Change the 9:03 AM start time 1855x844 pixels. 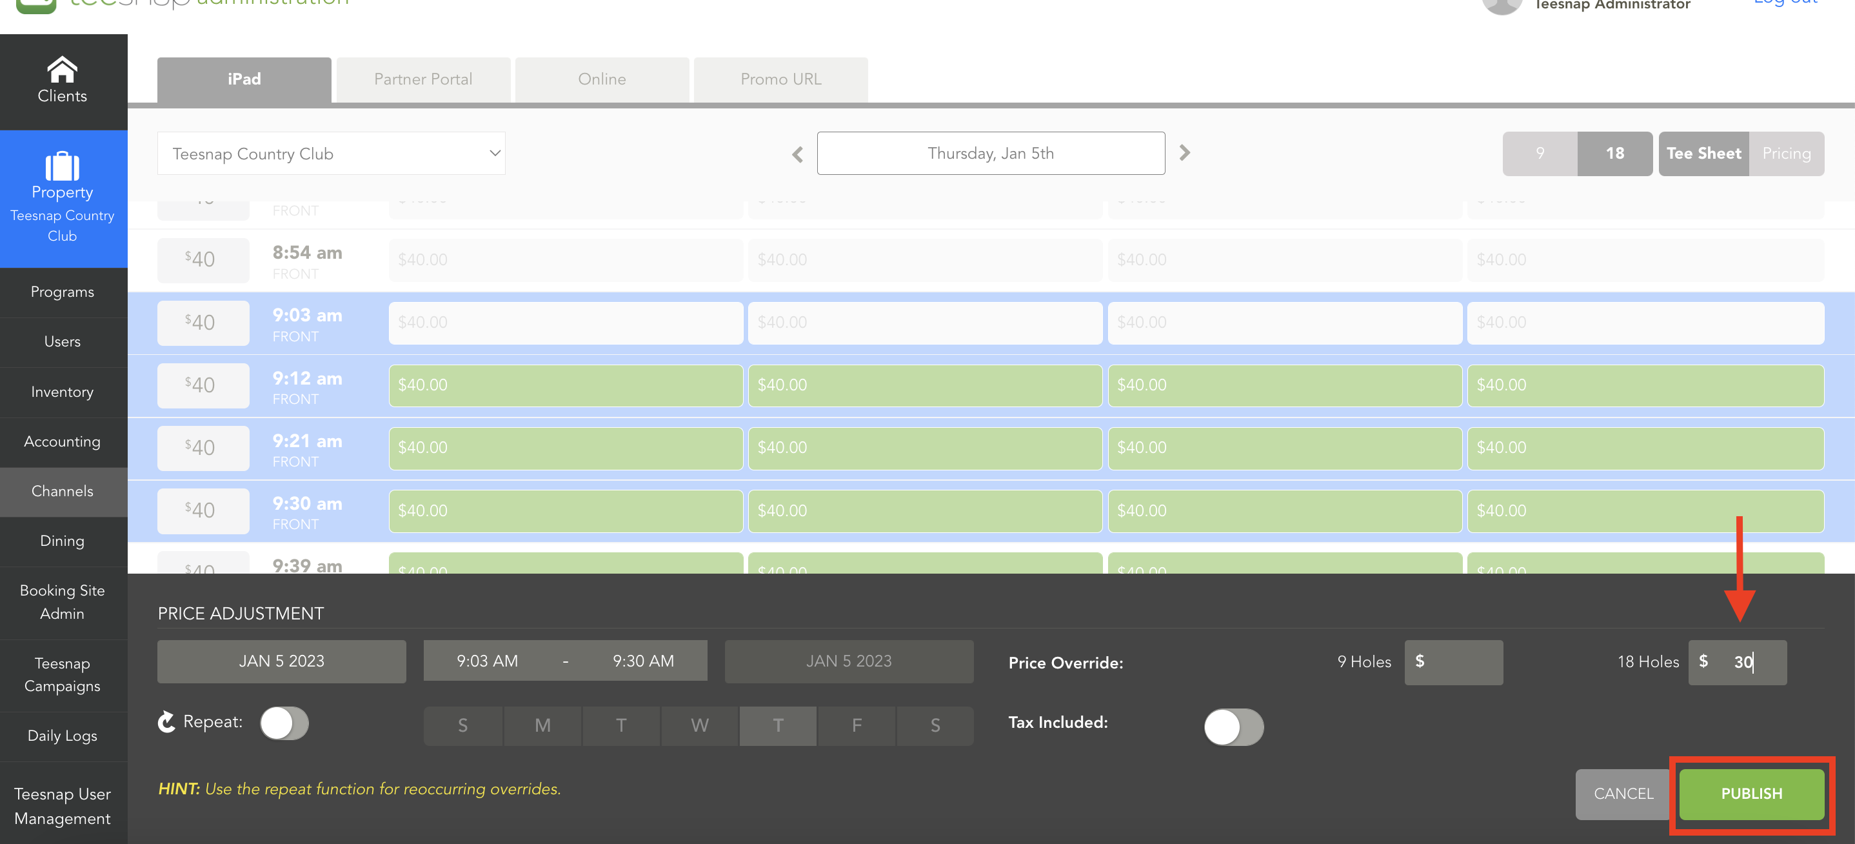tap(488, 661)
